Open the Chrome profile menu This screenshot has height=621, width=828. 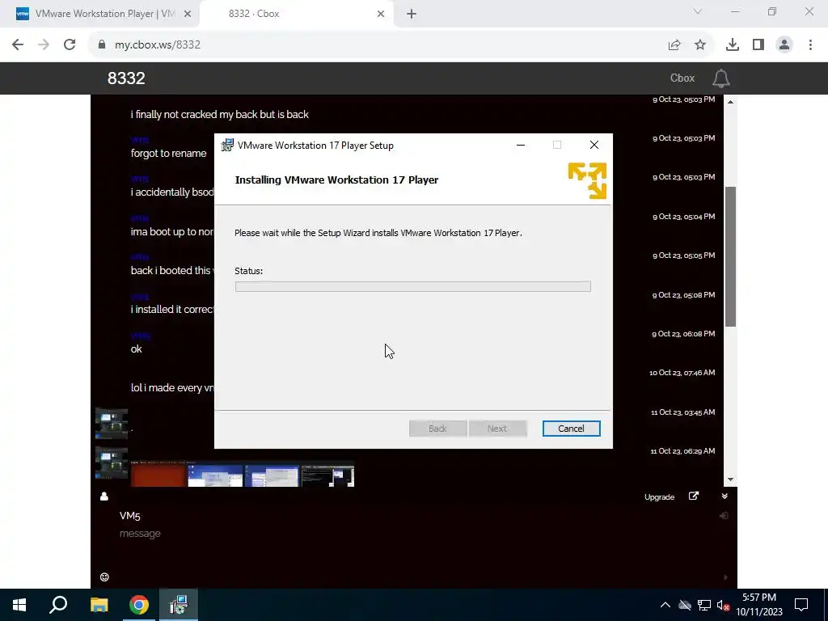pos(784,45)
